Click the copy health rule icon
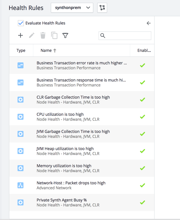This screenshot has height=220, width=180. [x=54, y=35]
